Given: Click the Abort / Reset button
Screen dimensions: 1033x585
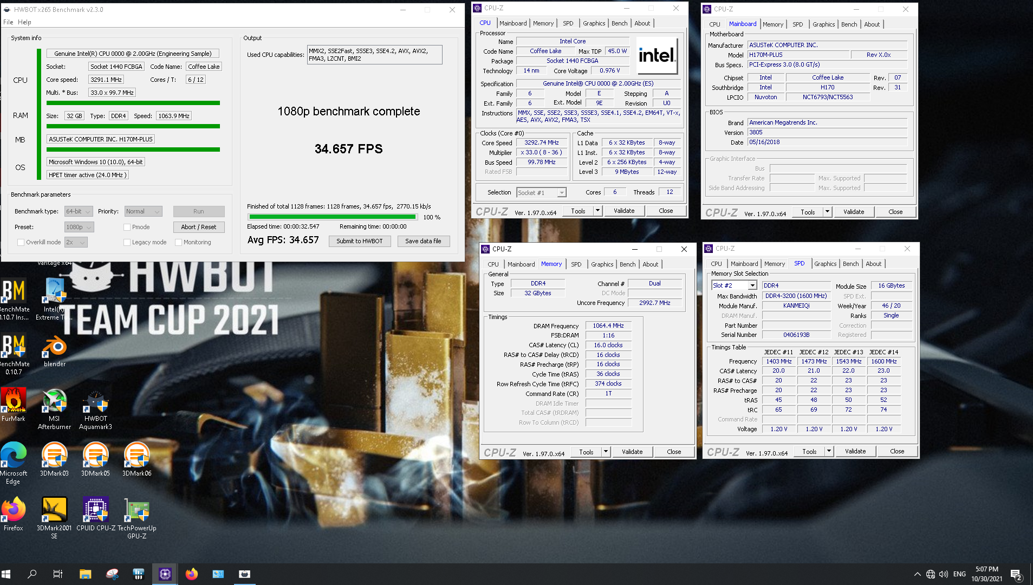Looking at the screenshot, I should coord(199,227).
